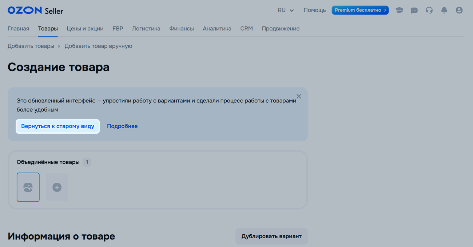Select the Аналитика tab
The width and height of the screenshot is (473, 247).
[x=217, y=29]
